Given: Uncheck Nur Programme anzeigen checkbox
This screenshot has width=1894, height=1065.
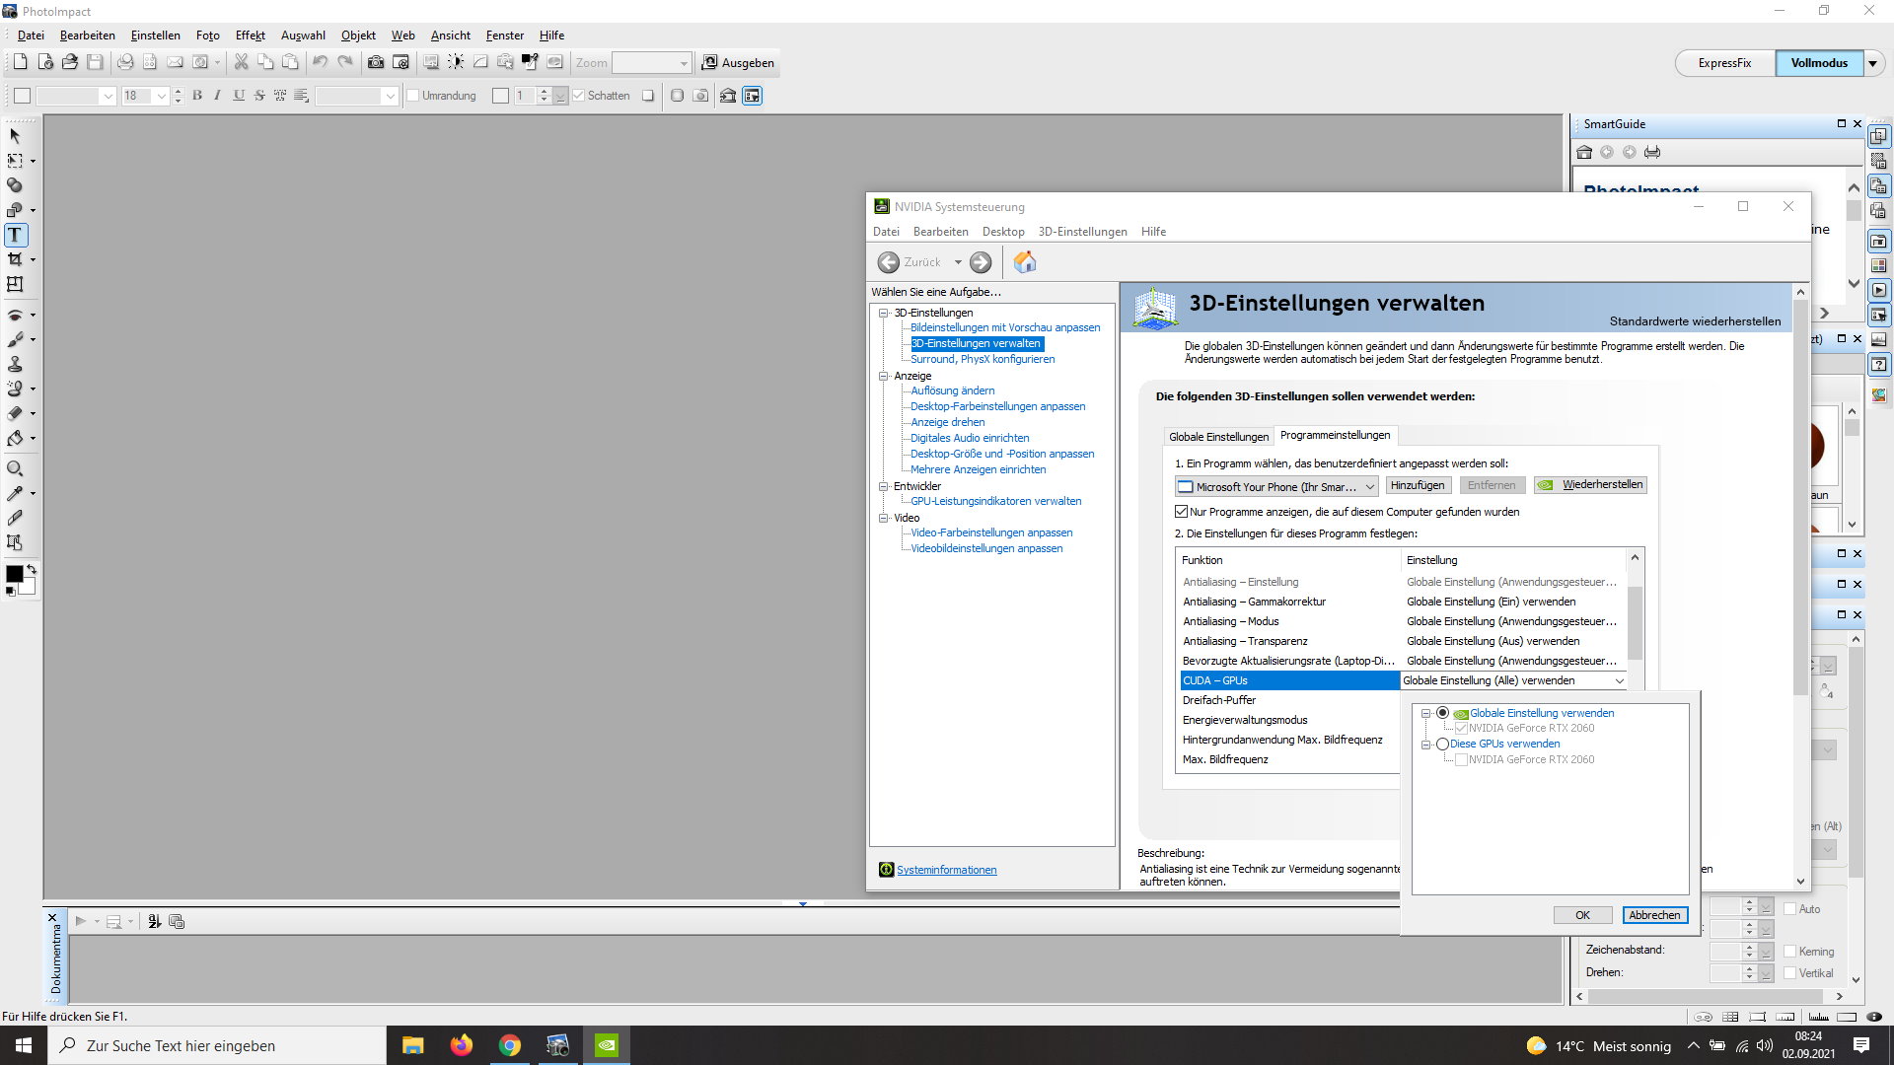Looking at the screenshot, I should click(x=1181, y=512).
